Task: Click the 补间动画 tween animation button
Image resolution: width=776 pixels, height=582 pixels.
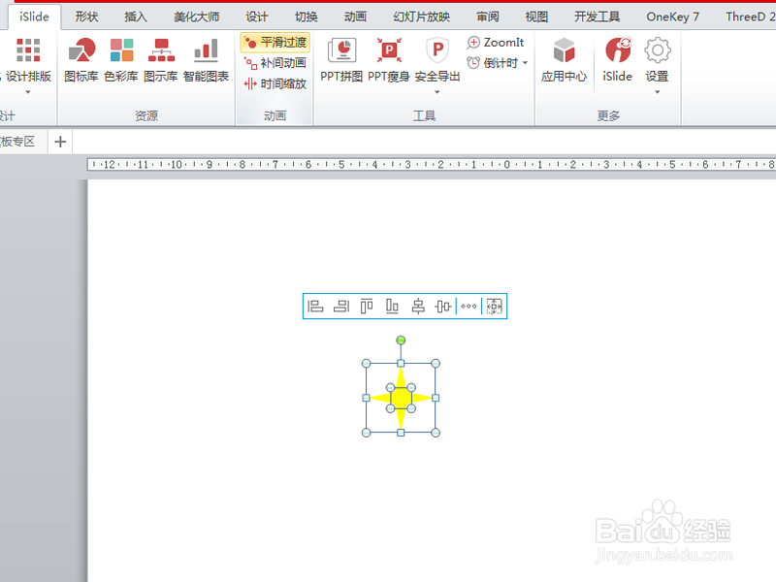Action: (x=275, y=63)
